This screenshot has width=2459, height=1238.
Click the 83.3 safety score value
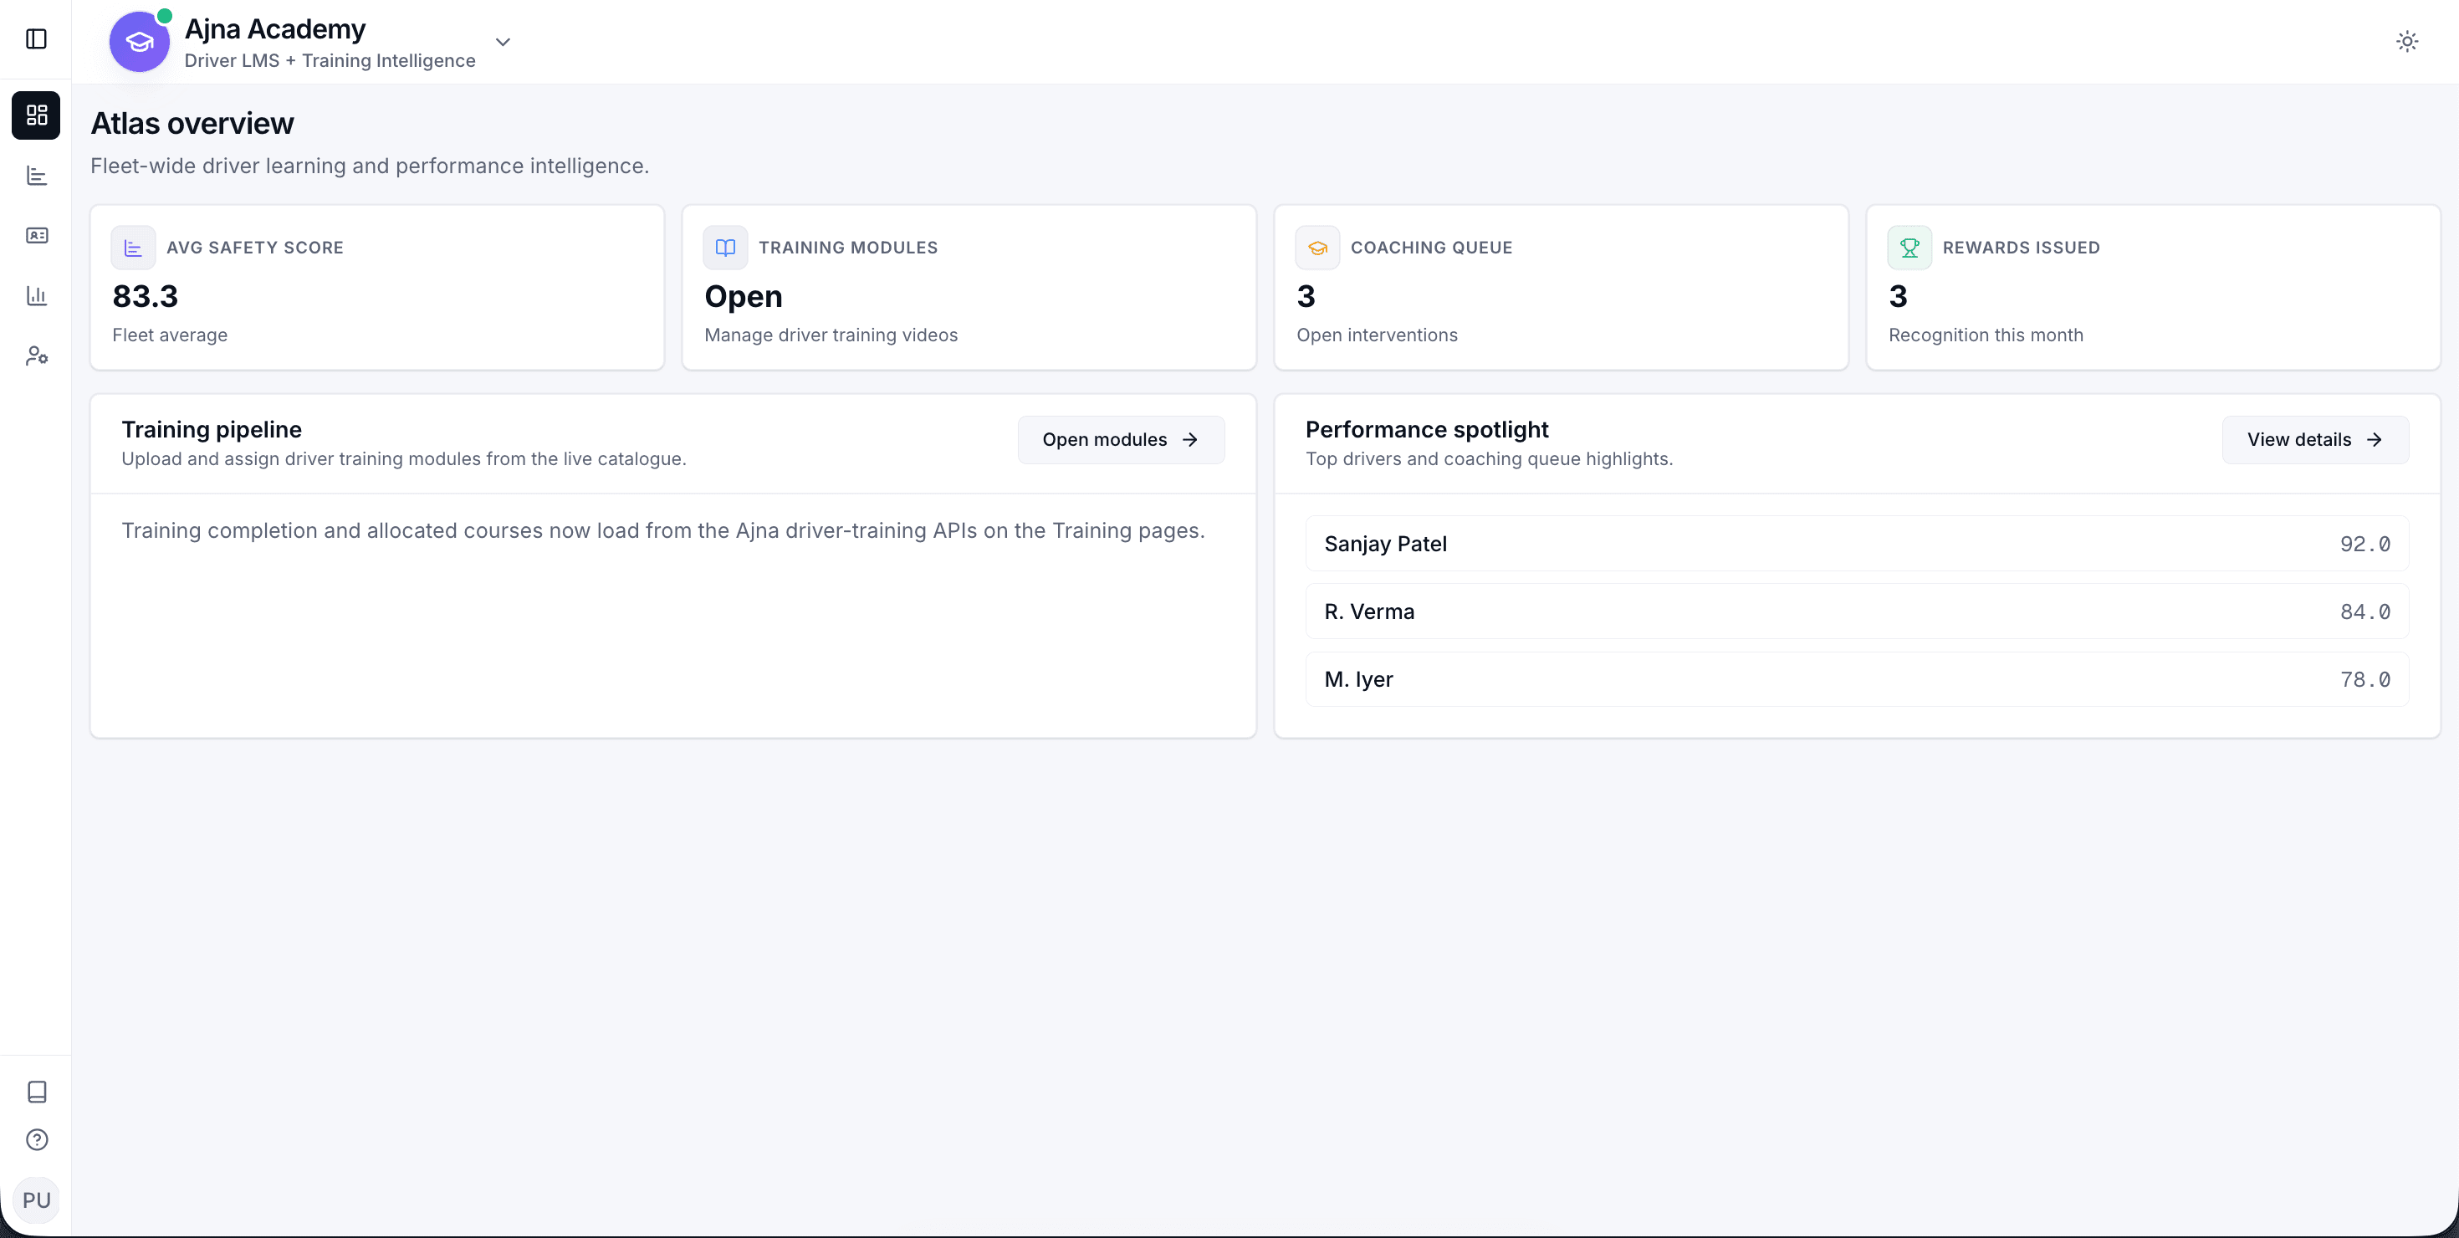(x=145, y=297)
